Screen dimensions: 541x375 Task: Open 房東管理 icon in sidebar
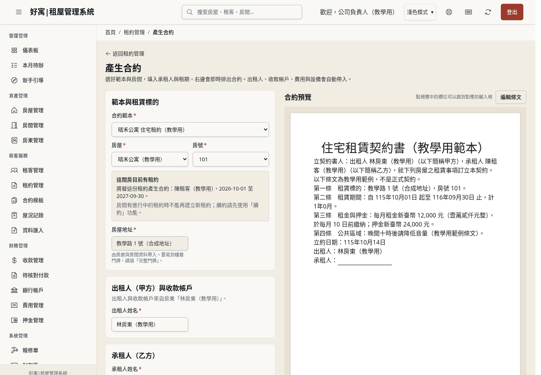tap(14, 140)
